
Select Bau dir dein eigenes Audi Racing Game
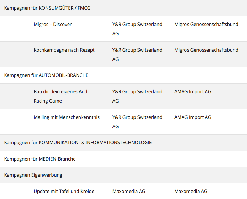pos(61,96)
